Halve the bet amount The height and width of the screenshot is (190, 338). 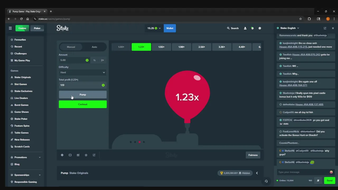pyautogui.click(x=94, y=60)
